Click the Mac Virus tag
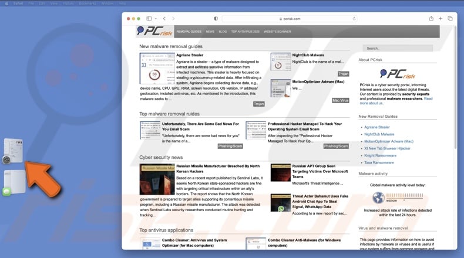Viewport: 464px width, 258px height. pos(340,100)
